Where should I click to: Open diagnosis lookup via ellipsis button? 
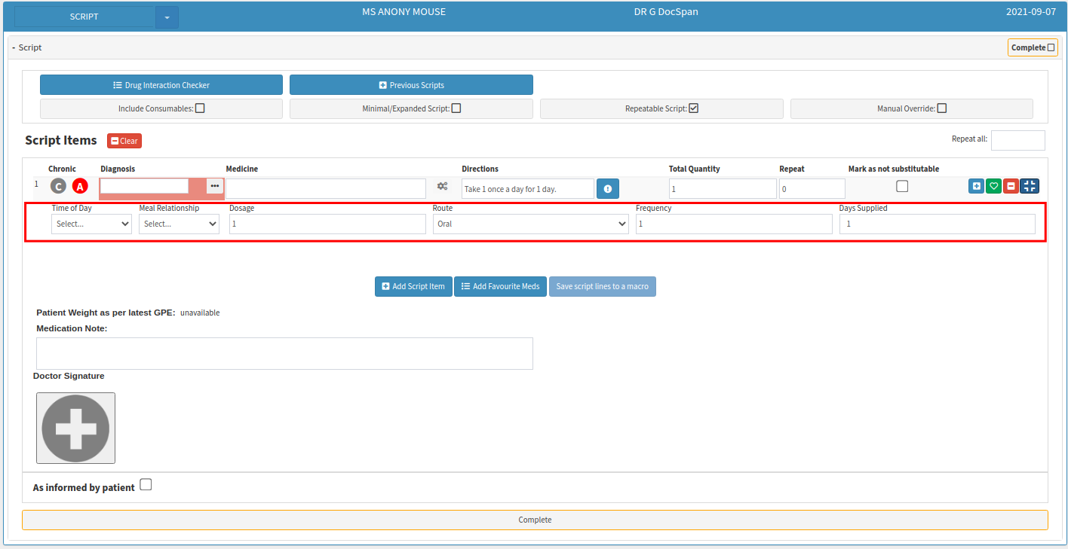(x=215, y=186)
